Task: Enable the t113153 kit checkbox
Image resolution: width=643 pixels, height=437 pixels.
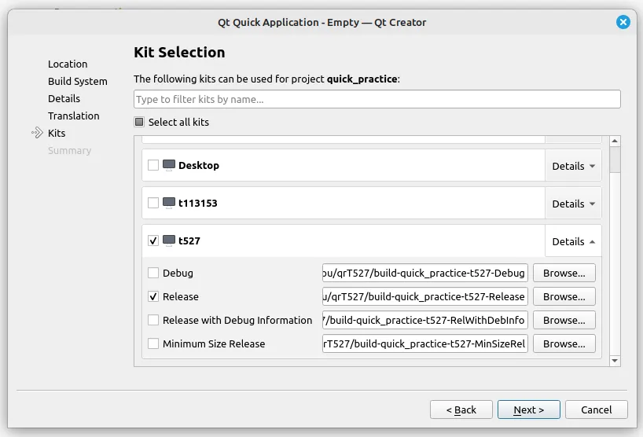Action: pyautogui.click(x=153, y=203)
